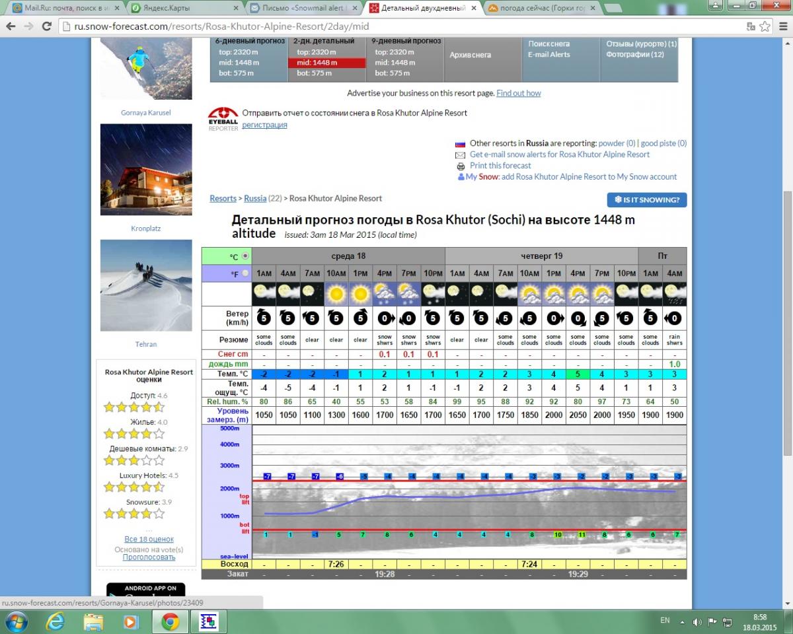This screenshot has height=634, width=793.
Task: Launch Internet Explorer from the taskbar
Action: [x=57, y=621]
